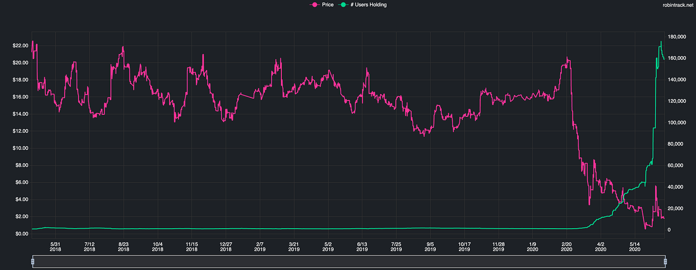Click the 10/4 2018 date label
696x270 pixels.
158,247
